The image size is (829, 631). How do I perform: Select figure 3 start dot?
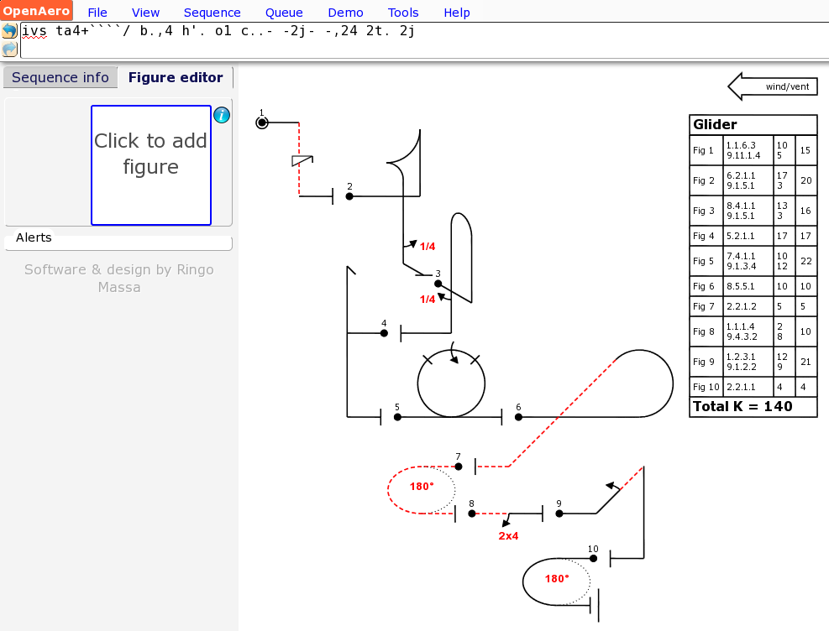tap(438, 284)
